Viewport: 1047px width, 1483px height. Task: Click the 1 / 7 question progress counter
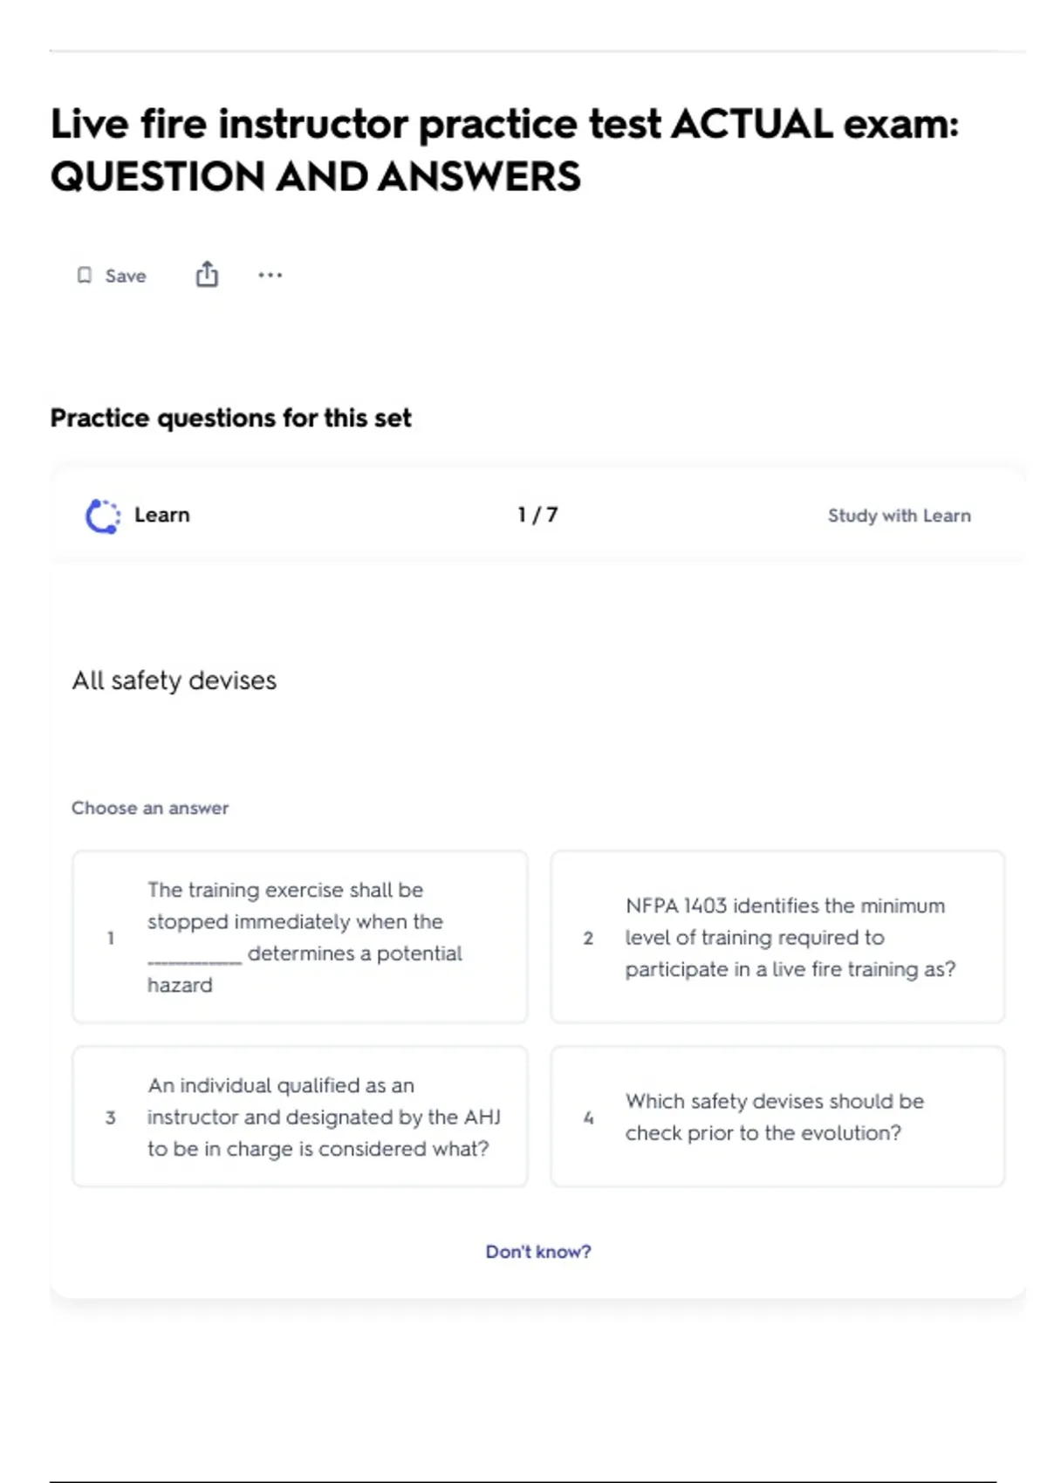pos(537,515)
